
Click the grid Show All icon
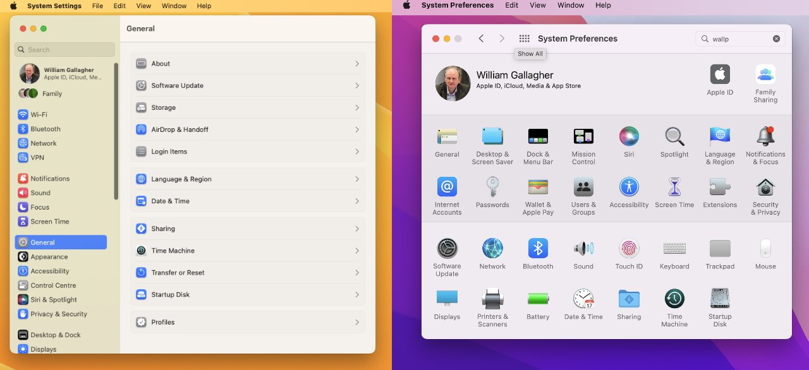pos(526,38)
